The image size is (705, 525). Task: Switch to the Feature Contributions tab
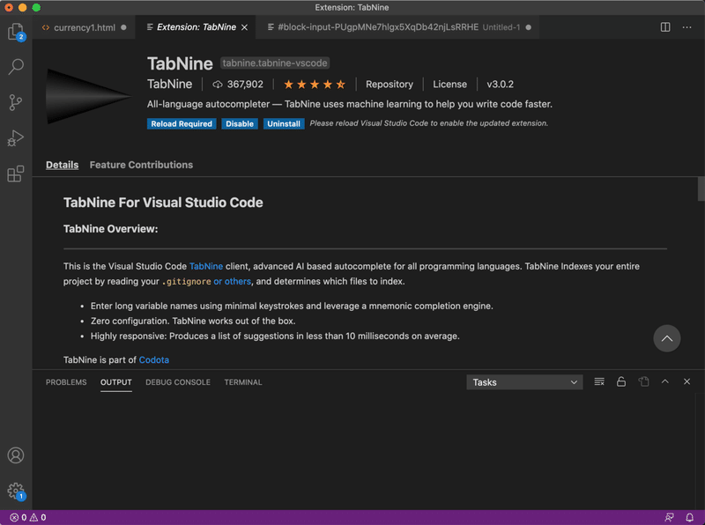pos(141,165)
